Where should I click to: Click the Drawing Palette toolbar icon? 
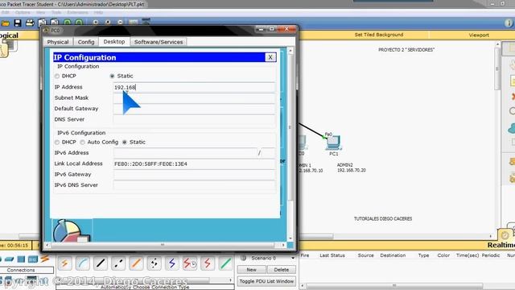(x=134, y=23)
